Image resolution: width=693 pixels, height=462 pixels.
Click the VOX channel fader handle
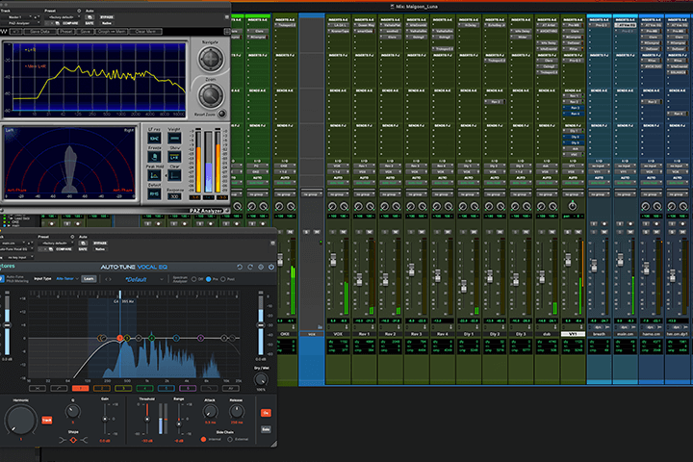[333, 260]
